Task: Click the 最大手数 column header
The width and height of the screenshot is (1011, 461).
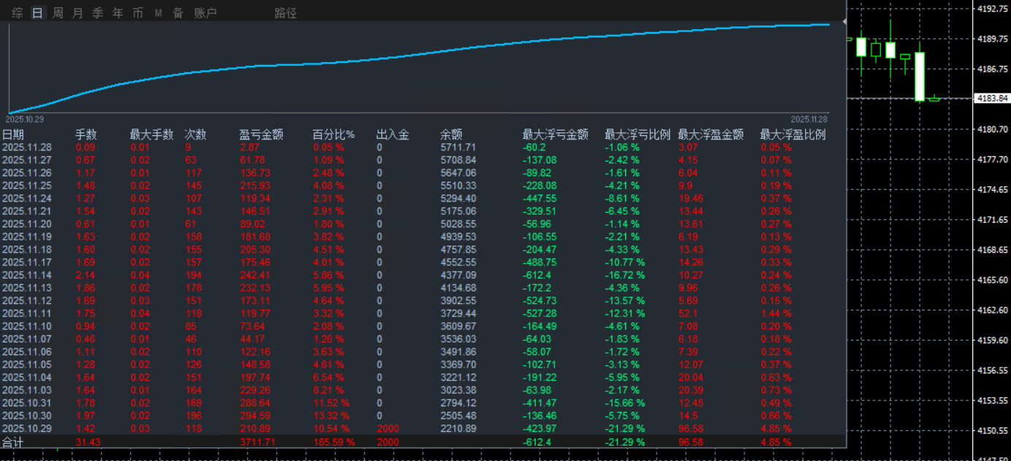Action: click(152, 134)
